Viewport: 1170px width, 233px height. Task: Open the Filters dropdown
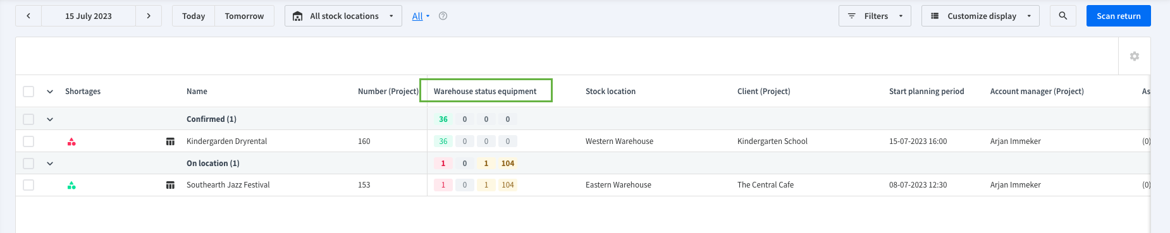pyautogui.click(x=875, y=16)
